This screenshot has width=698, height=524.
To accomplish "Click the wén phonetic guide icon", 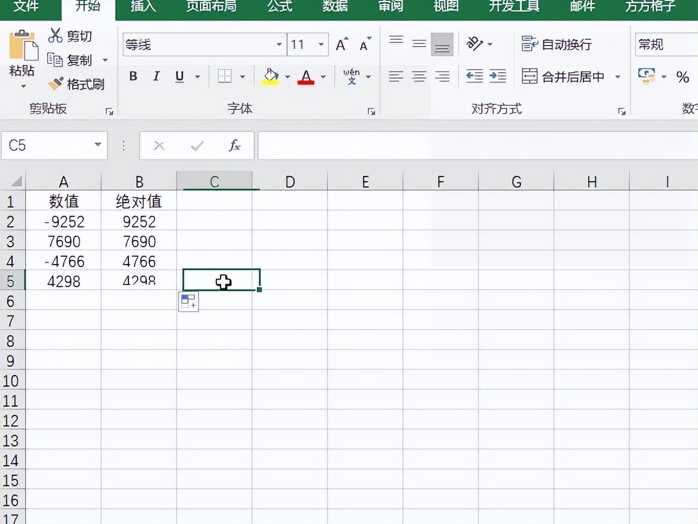I will click(x=351, y=77).
